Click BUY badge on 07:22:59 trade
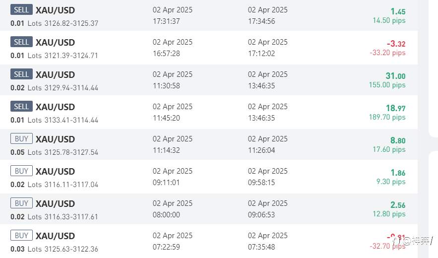 [x=21, y=235]
